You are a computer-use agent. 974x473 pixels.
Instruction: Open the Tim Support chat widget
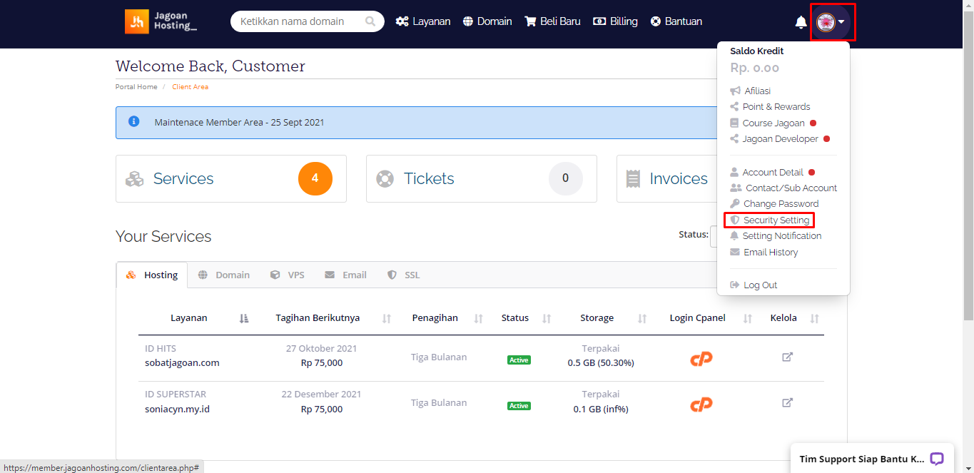coord(872,458)
